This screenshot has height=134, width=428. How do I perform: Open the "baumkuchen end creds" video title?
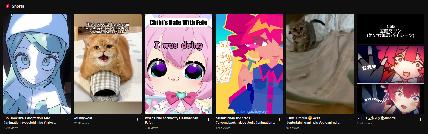pos(245,120)
